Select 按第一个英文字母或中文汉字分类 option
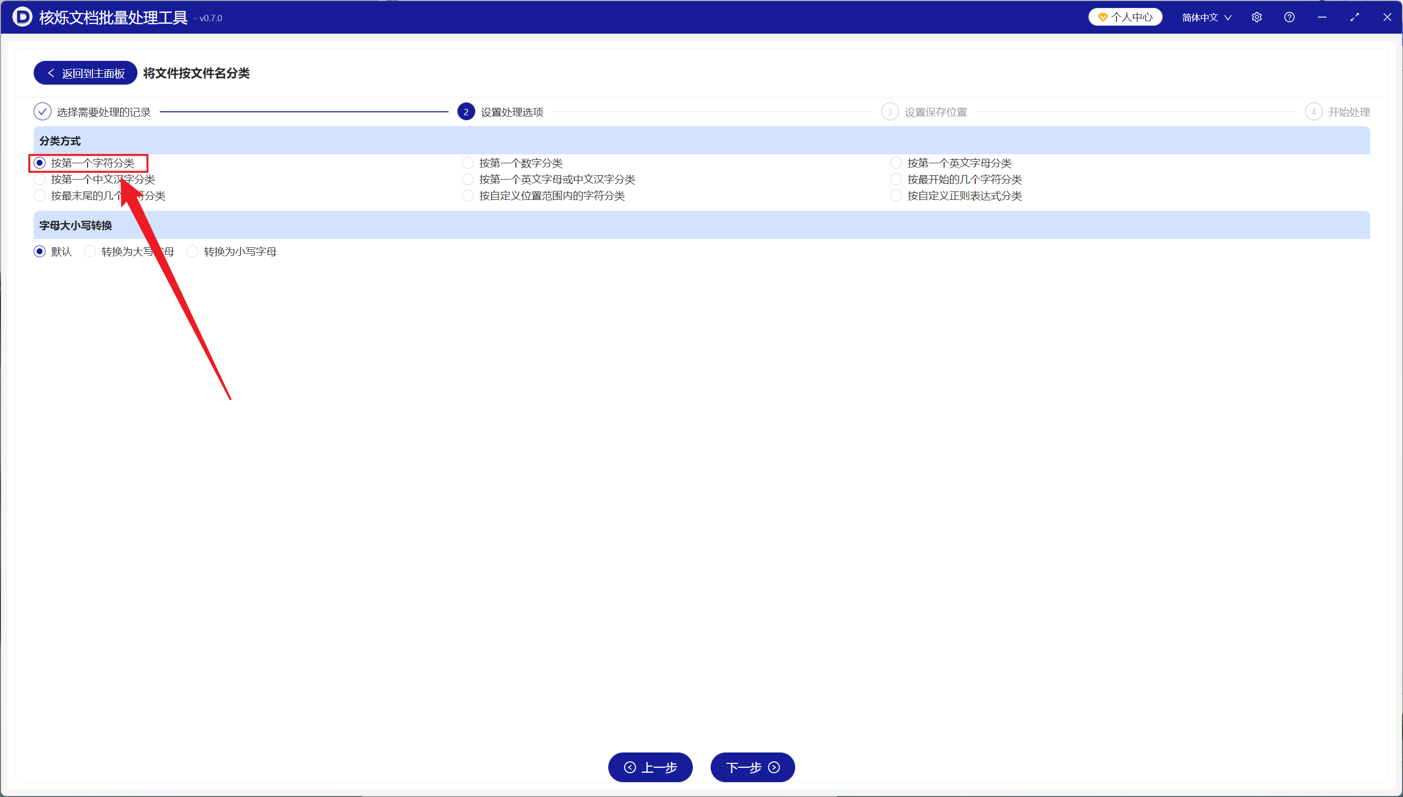This screenshot has height=797, width=1403. coord(548,179)
